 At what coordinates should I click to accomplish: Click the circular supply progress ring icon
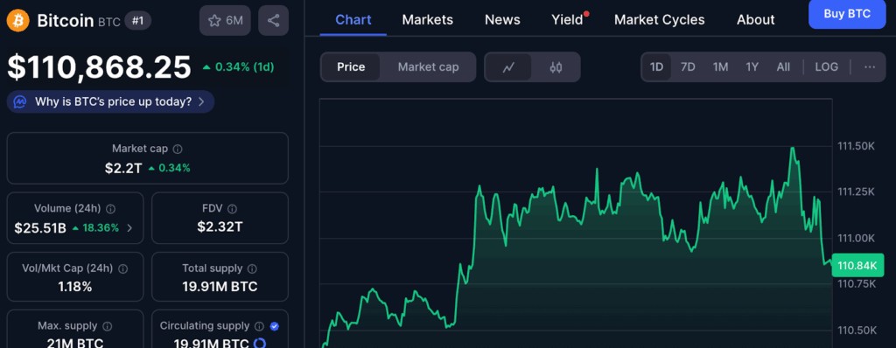coord(259,344)
